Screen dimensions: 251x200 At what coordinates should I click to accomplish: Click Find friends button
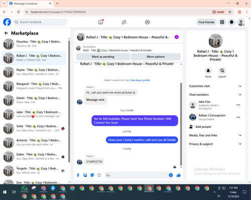(x=206, y=22)
